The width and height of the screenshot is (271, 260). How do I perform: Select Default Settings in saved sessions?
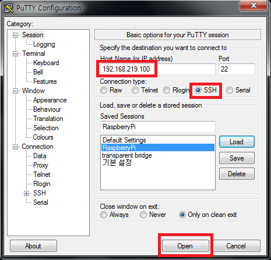[x=158, y=140]
